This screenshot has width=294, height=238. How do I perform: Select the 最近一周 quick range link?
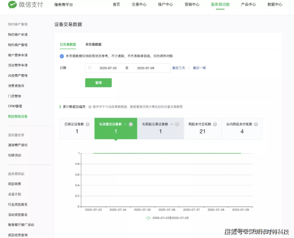coord(199,68)
